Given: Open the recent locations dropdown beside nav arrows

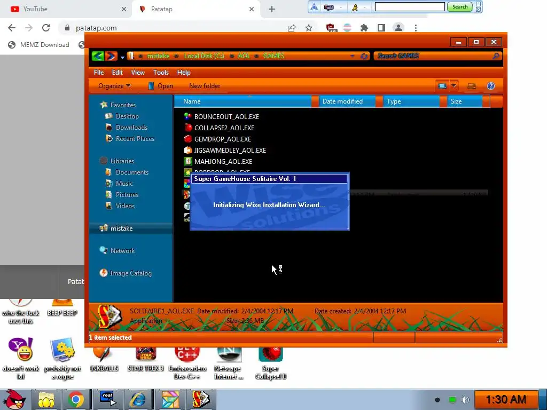Looking at the screenshot, I should point(122,57).
